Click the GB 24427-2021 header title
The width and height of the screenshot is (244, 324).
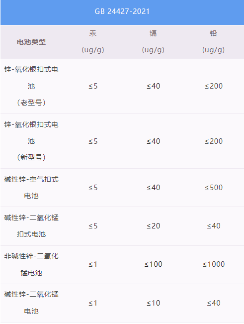[122, 11]
